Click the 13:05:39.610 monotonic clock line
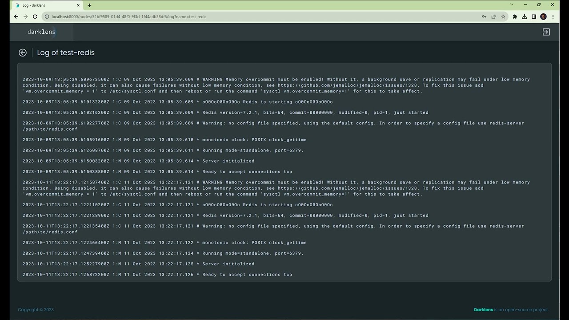 coord(164,140)
